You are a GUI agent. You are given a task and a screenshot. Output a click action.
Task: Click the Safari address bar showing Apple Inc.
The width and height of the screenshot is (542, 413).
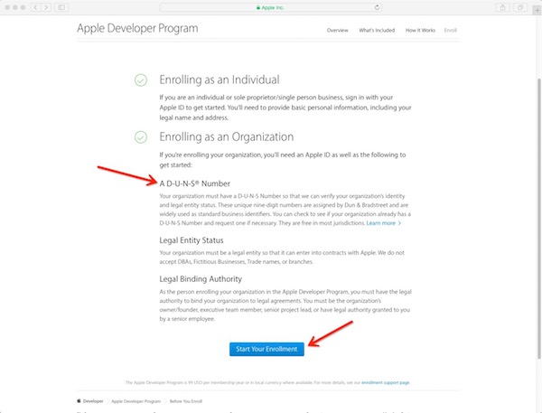[x=271, y=7]
